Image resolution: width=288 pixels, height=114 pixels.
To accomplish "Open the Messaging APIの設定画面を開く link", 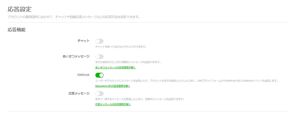I will click(x=113, y=86).
